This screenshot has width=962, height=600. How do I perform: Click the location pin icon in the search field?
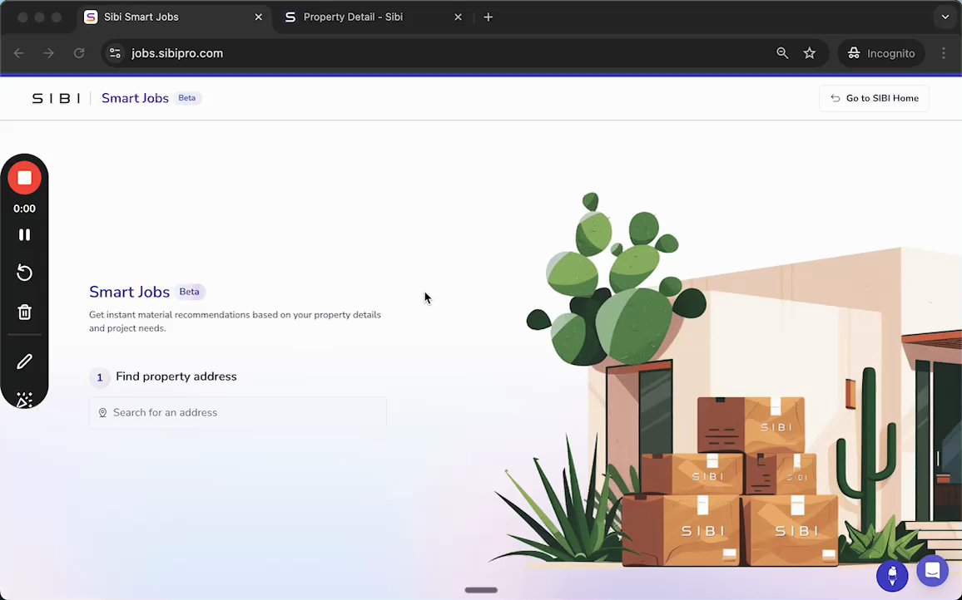(x=102, y=413)
